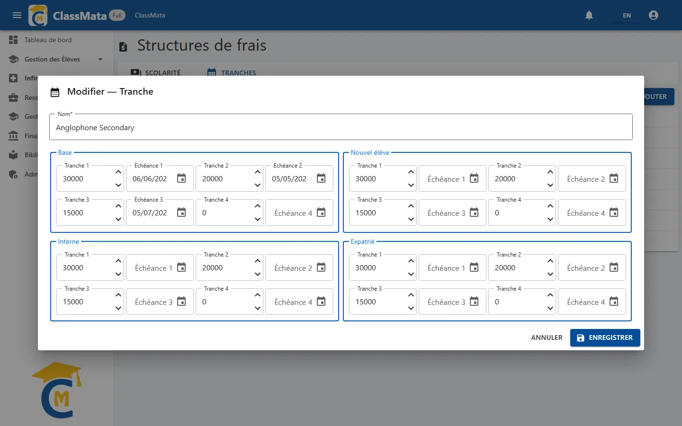Screen dimensions: 682x426
Task: Decrease Base Tranche 2 amount
Action: point(258,185)
